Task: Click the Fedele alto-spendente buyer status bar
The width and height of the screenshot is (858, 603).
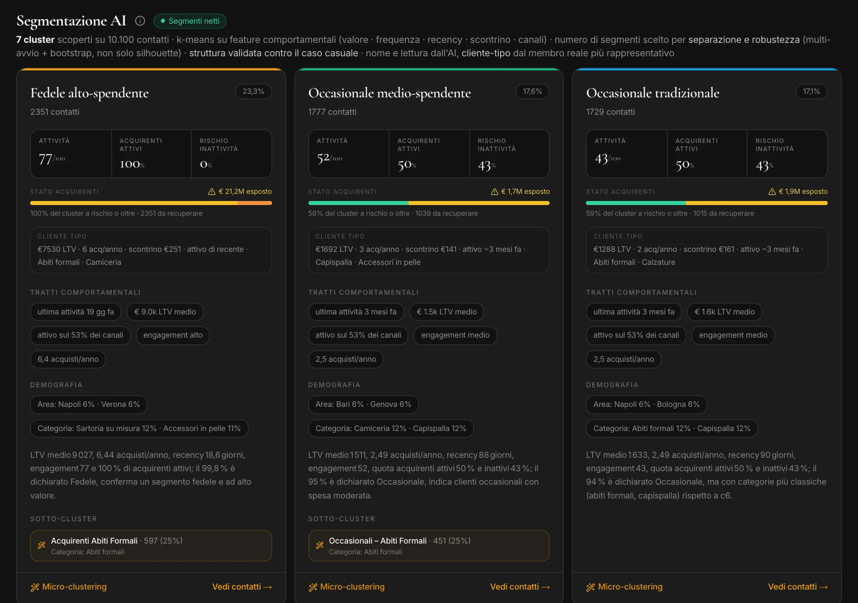Action: [x=151, y=203]
